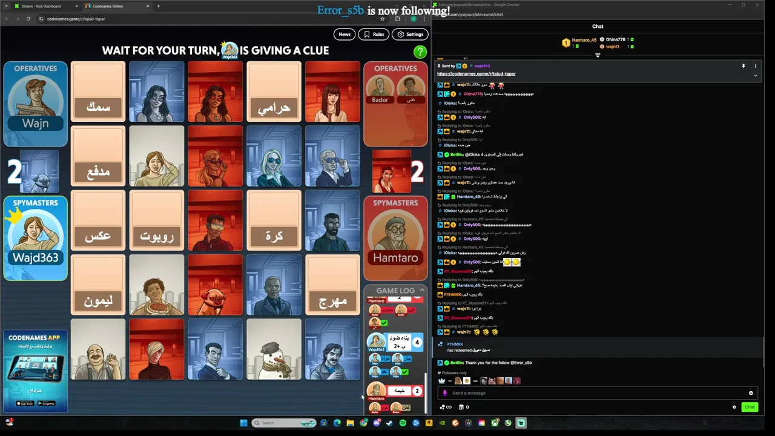Select the word card كرة

(274, 220)
